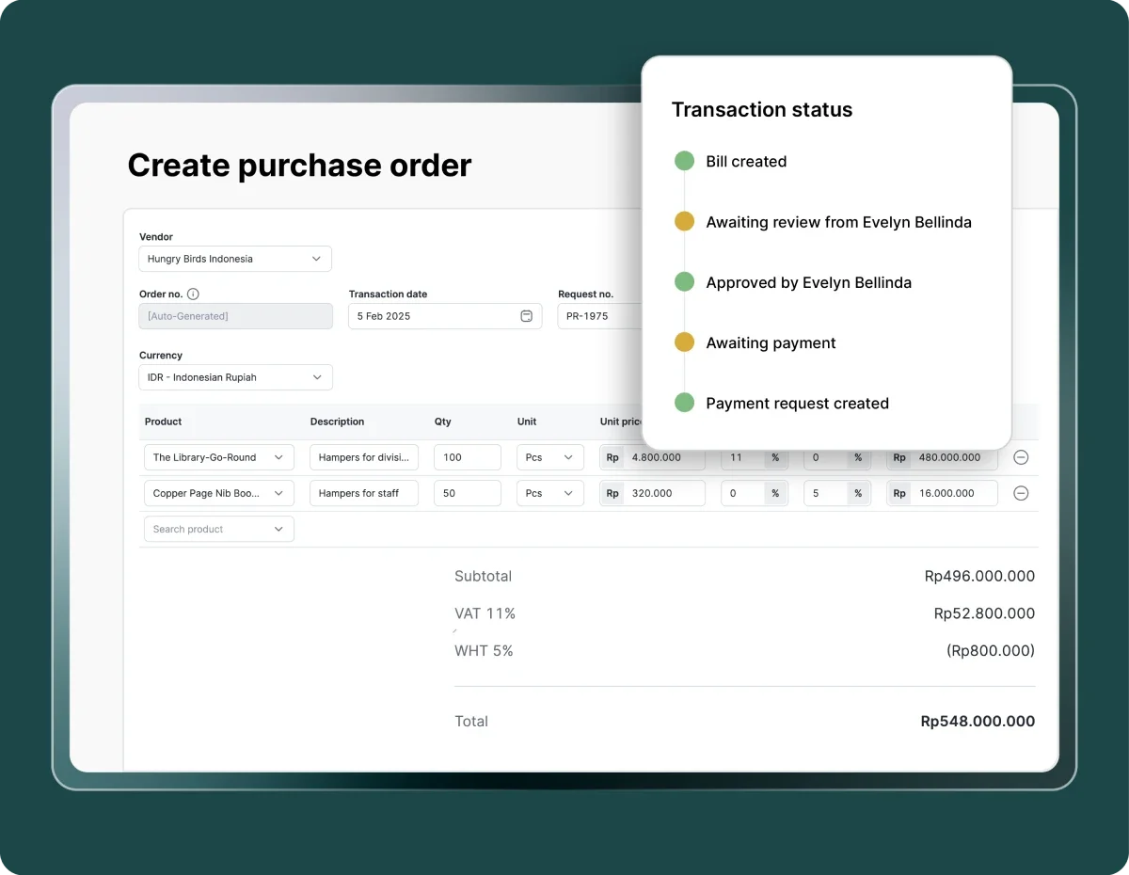Click the Qty field showing 50
The height and width of the screenshot is (875, 1129).
[467, 493]
